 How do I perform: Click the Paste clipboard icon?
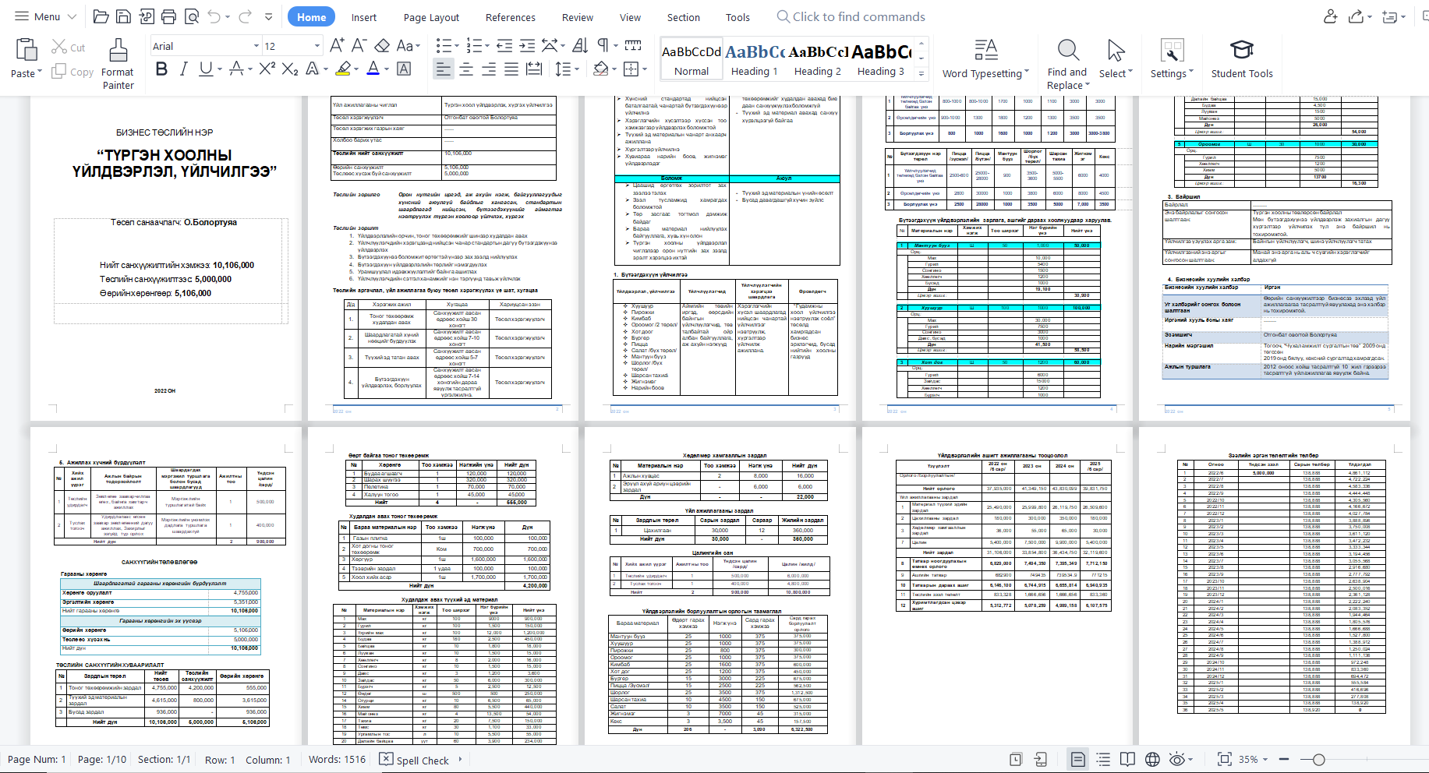coord(27,50)
